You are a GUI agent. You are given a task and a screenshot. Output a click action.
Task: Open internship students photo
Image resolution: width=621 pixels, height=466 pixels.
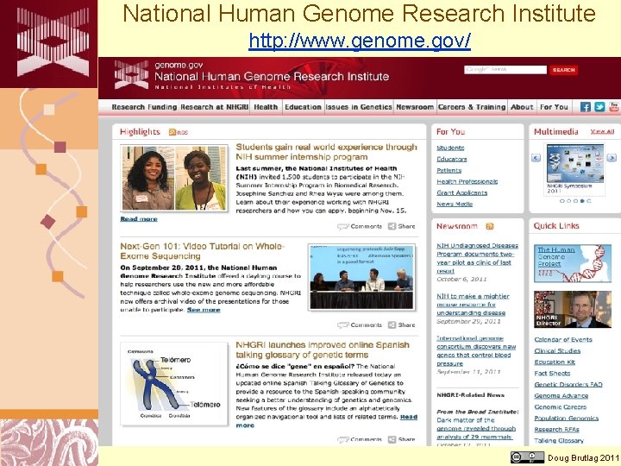pyautogui.click(x=174, y=178)
